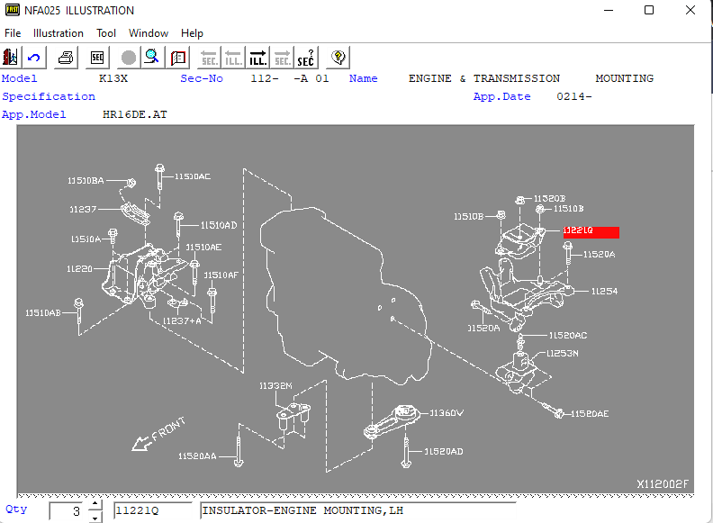Select part label 11254 in diagram

pos(604,292)
